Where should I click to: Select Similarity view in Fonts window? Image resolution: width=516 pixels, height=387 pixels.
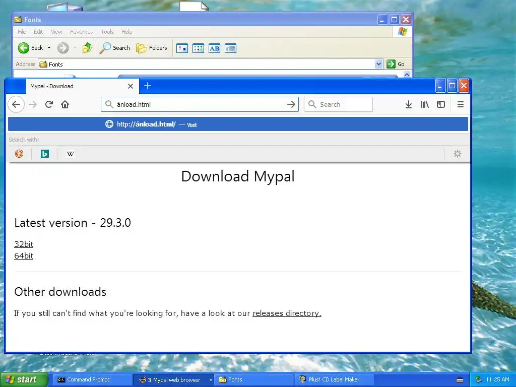click(x=214, y=48)
